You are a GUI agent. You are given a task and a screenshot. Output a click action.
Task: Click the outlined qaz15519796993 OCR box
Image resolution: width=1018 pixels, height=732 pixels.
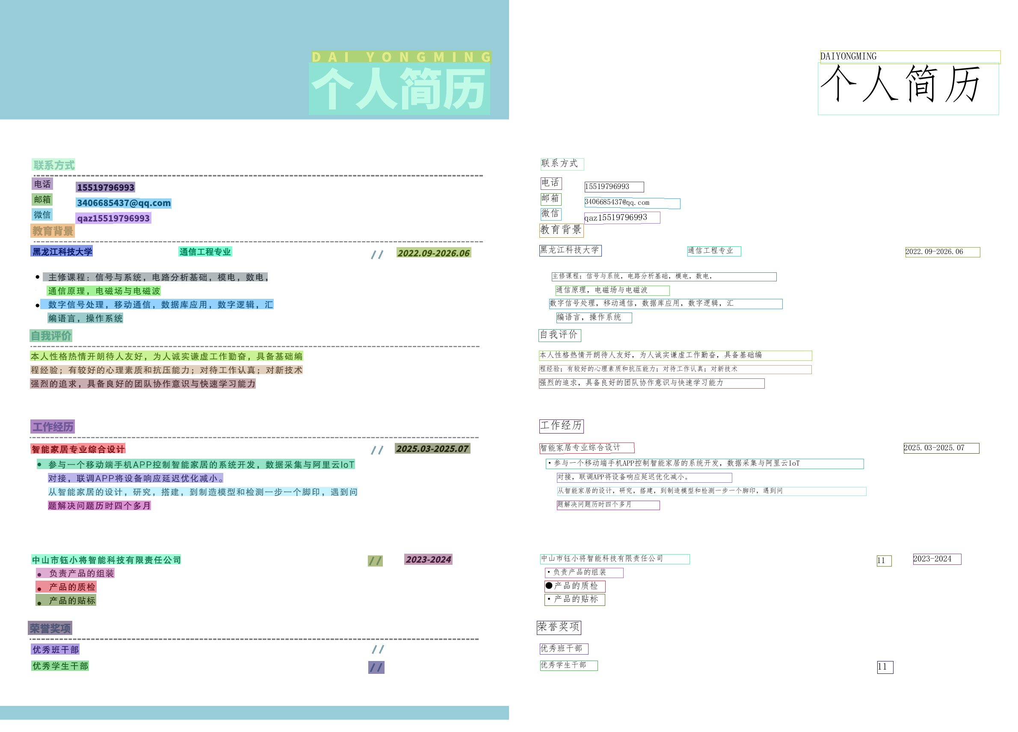621,218
